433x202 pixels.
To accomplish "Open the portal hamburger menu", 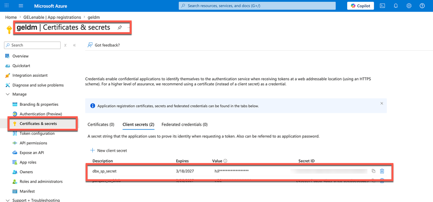I will (21, 6).
